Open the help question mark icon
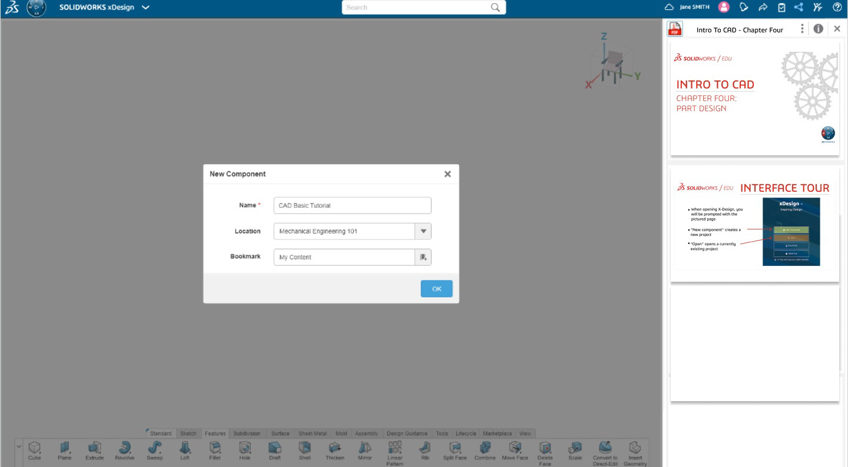This screenshot has height=467, width=848. click(x=837, y=8)
